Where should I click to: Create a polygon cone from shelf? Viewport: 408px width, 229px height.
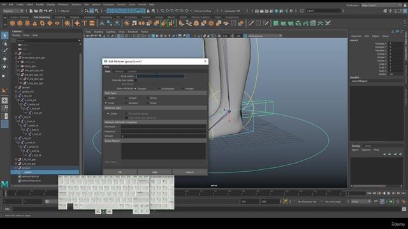point(34,24)
